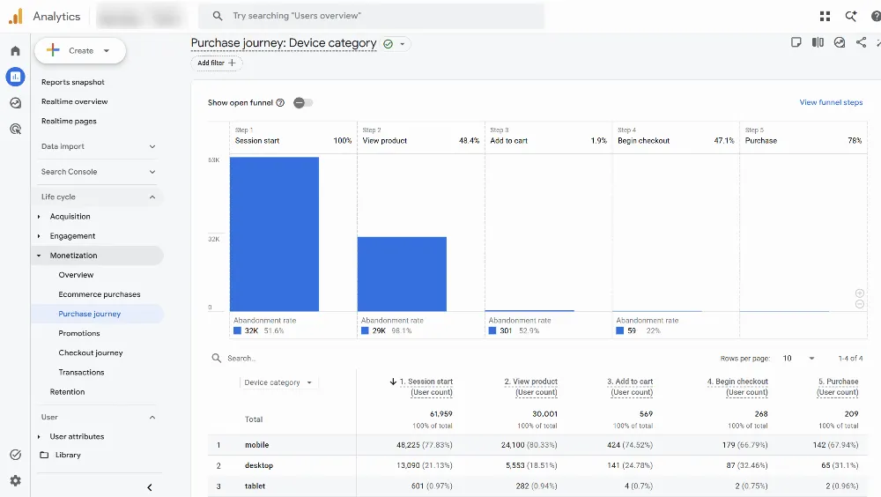
Task: Collapse the Monetization tree item
Action: (39, 256)
